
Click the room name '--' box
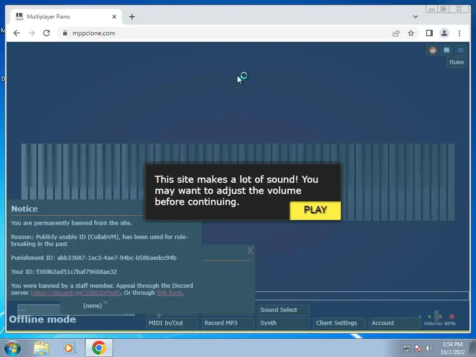click(x=39, y=310)
